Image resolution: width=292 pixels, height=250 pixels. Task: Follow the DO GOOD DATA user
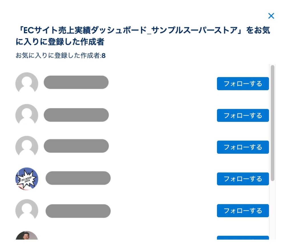click(x=243, y=179)
